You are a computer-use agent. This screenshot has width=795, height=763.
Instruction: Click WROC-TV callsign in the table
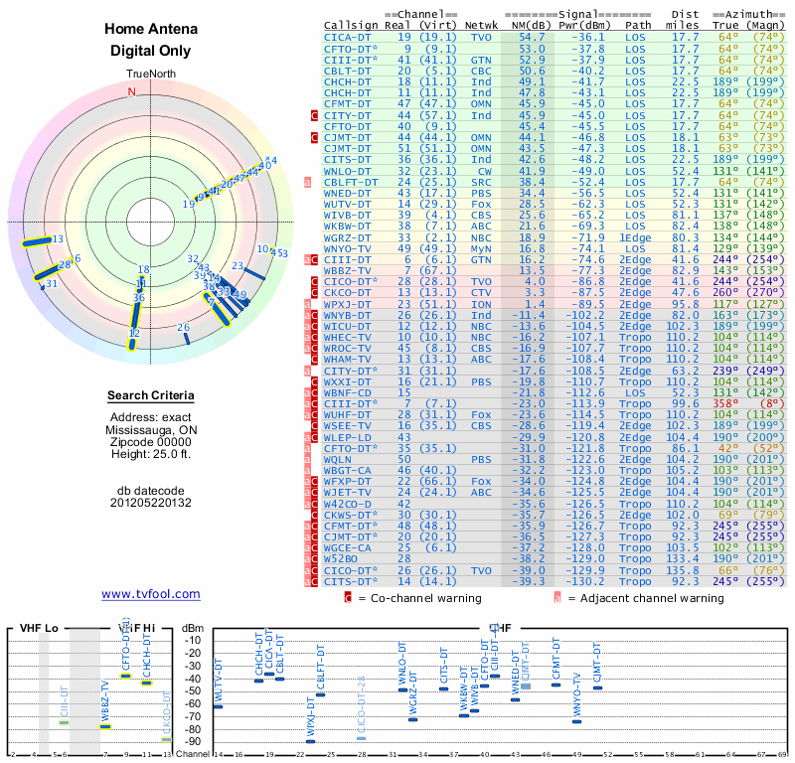(347, 349)
